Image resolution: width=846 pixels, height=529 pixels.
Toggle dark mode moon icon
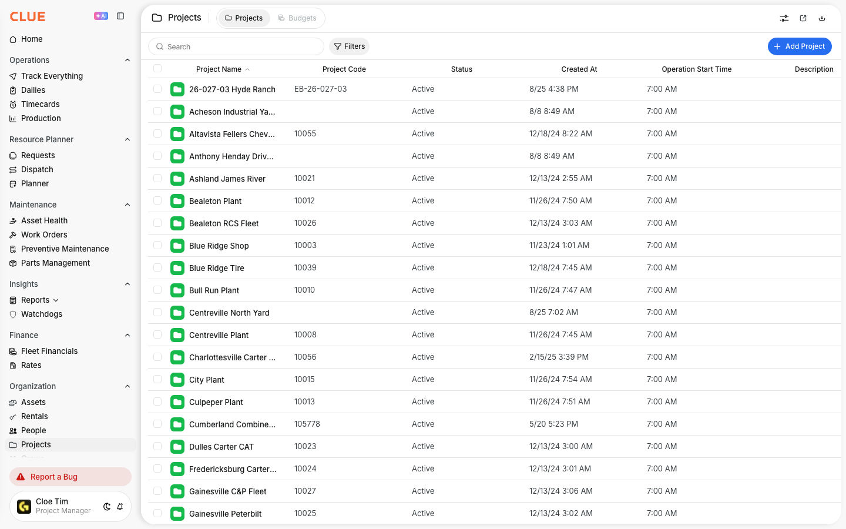107,507
